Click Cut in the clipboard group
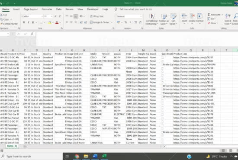Screen dimensions: 238x160 tap(3, 15)
